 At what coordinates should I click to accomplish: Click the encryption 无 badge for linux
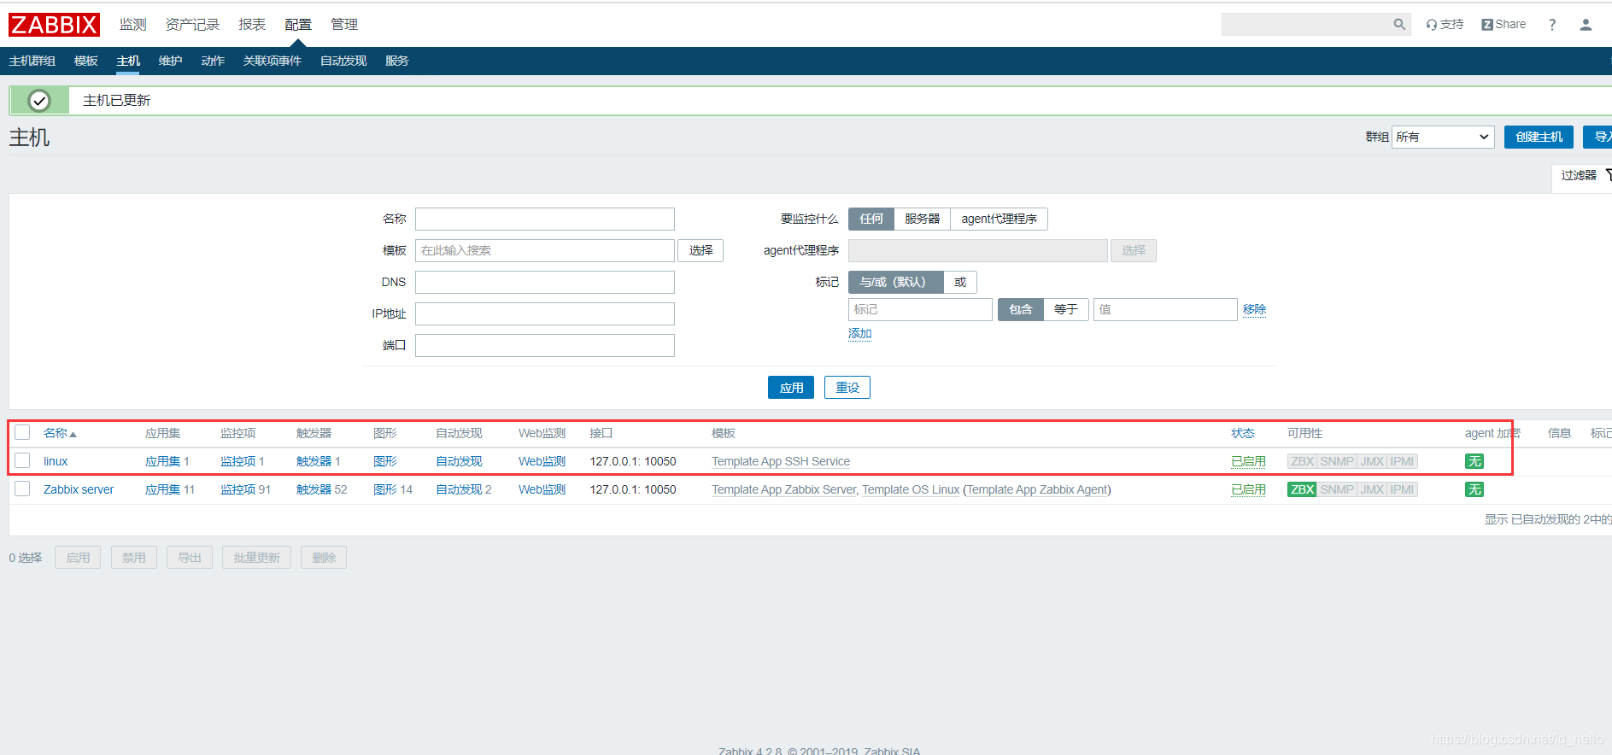(1474, 461)
